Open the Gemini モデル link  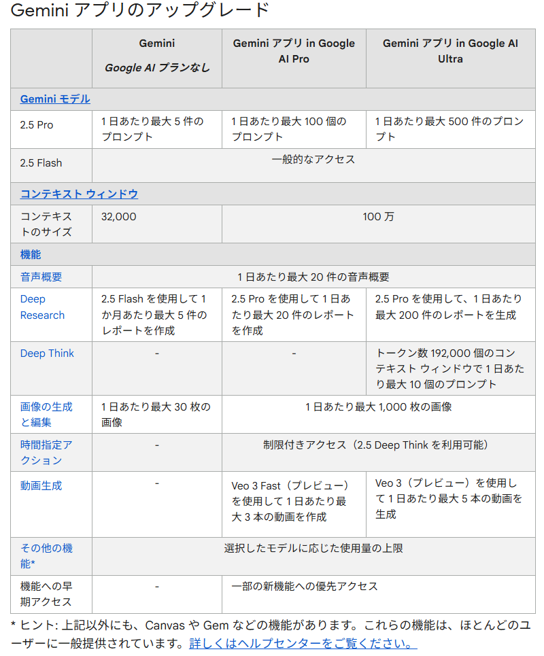[55, 99]
